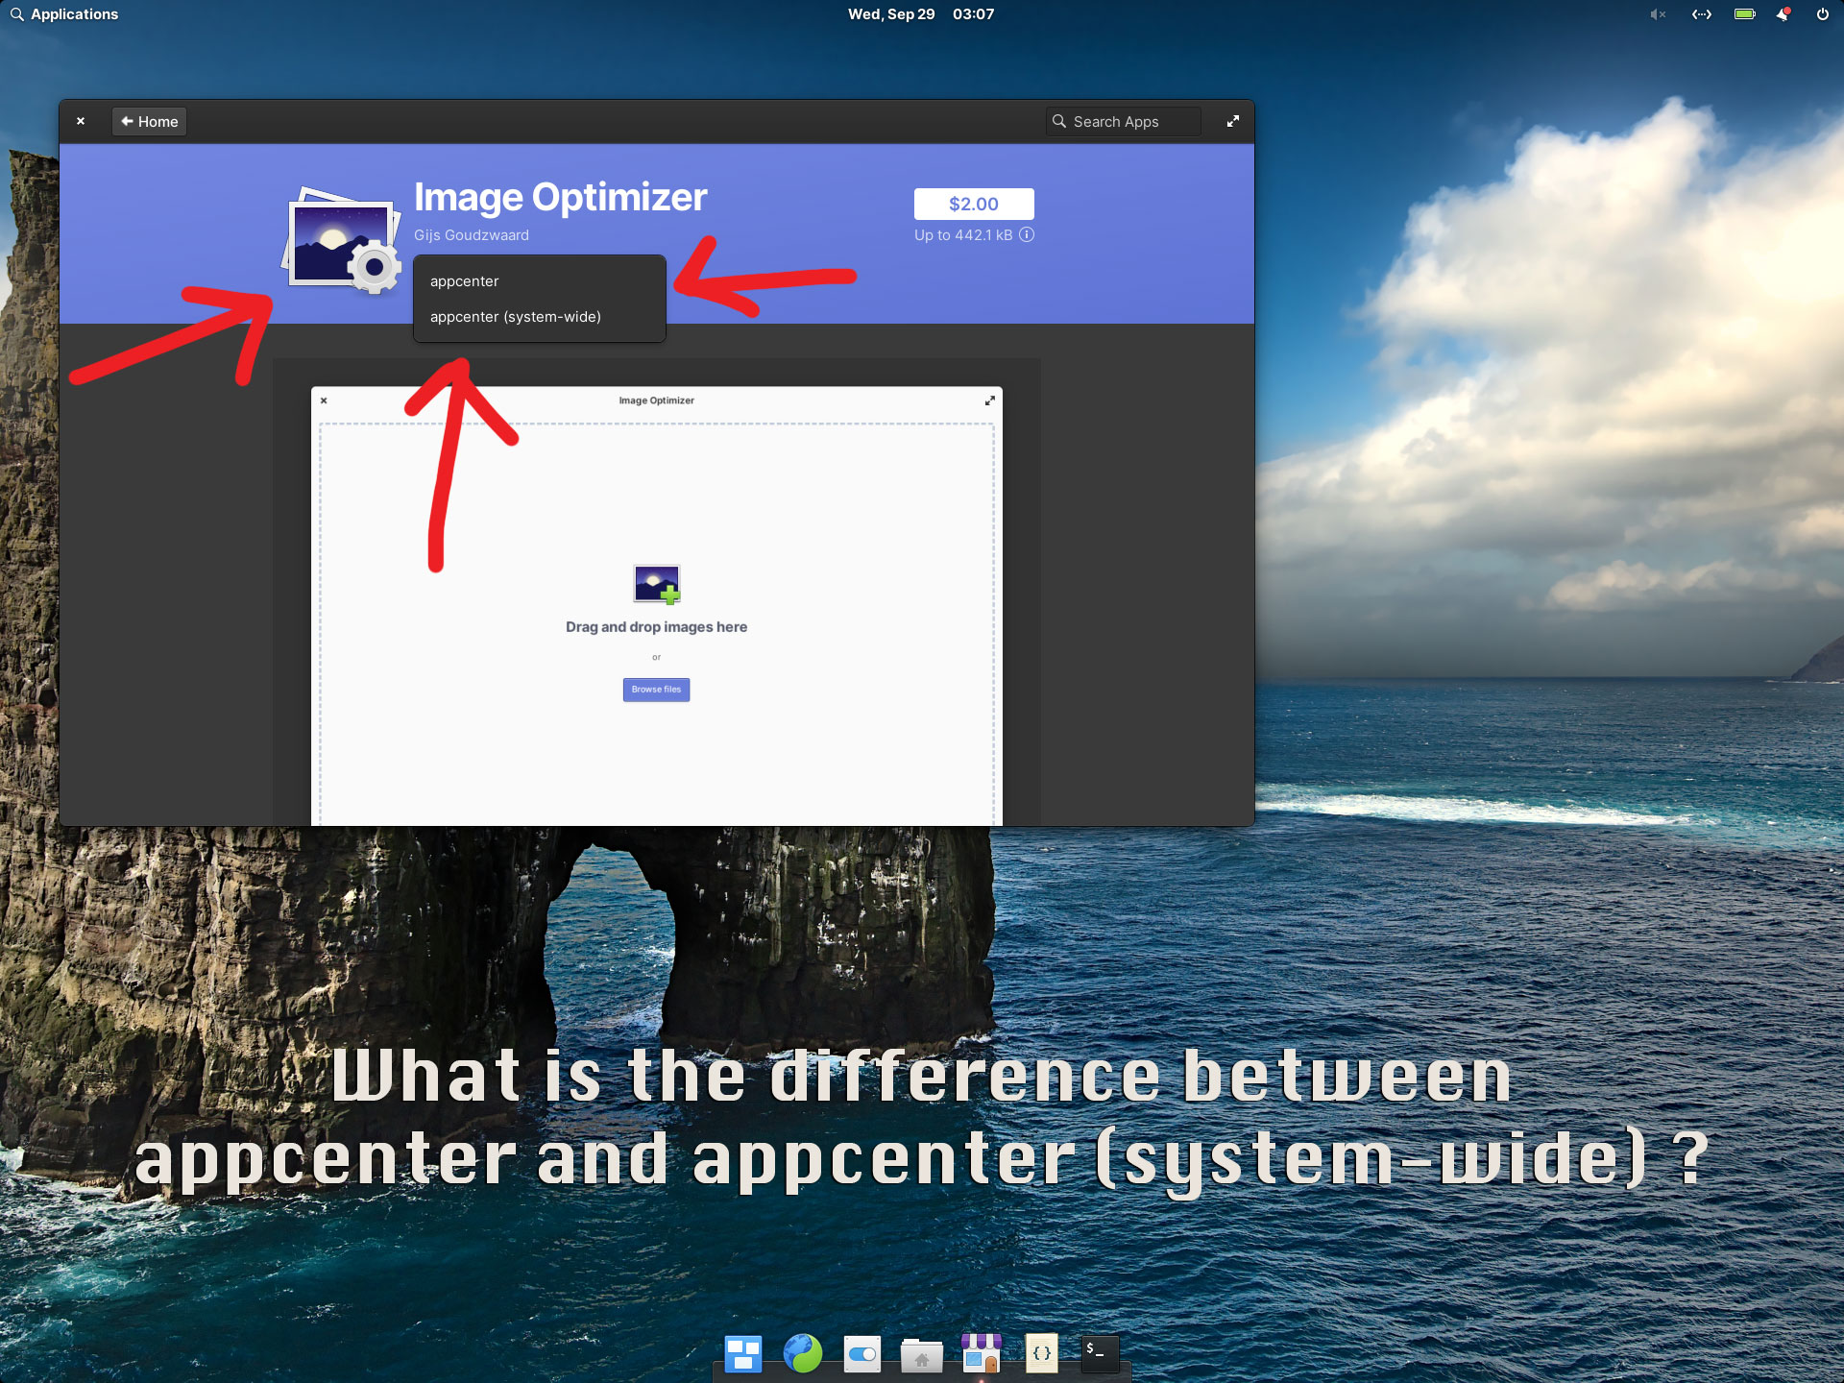Select appcenter (system-wide) origin option
Image resolution: width=1844 pixels, height=1383 pixels.
tap(516, 317)
